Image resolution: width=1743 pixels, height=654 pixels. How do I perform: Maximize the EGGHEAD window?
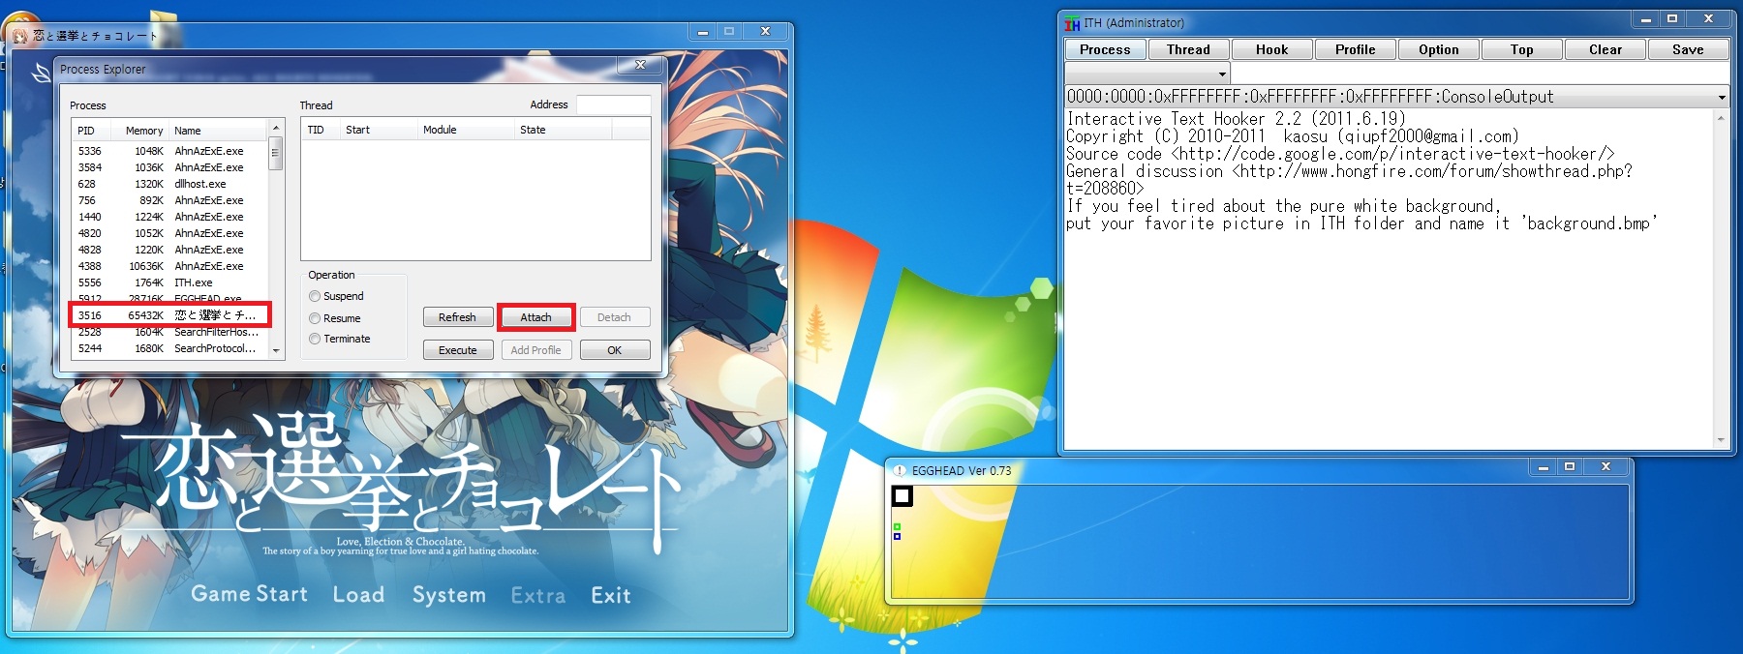(1570, 467)
